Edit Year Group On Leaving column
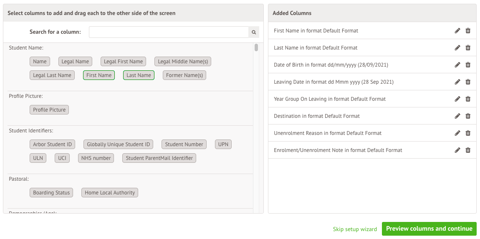Image resolution: width=480 pixels, height=239 pixels. coord(457,99)
